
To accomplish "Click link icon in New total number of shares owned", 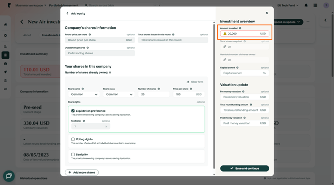I will (x=225, y=60).
